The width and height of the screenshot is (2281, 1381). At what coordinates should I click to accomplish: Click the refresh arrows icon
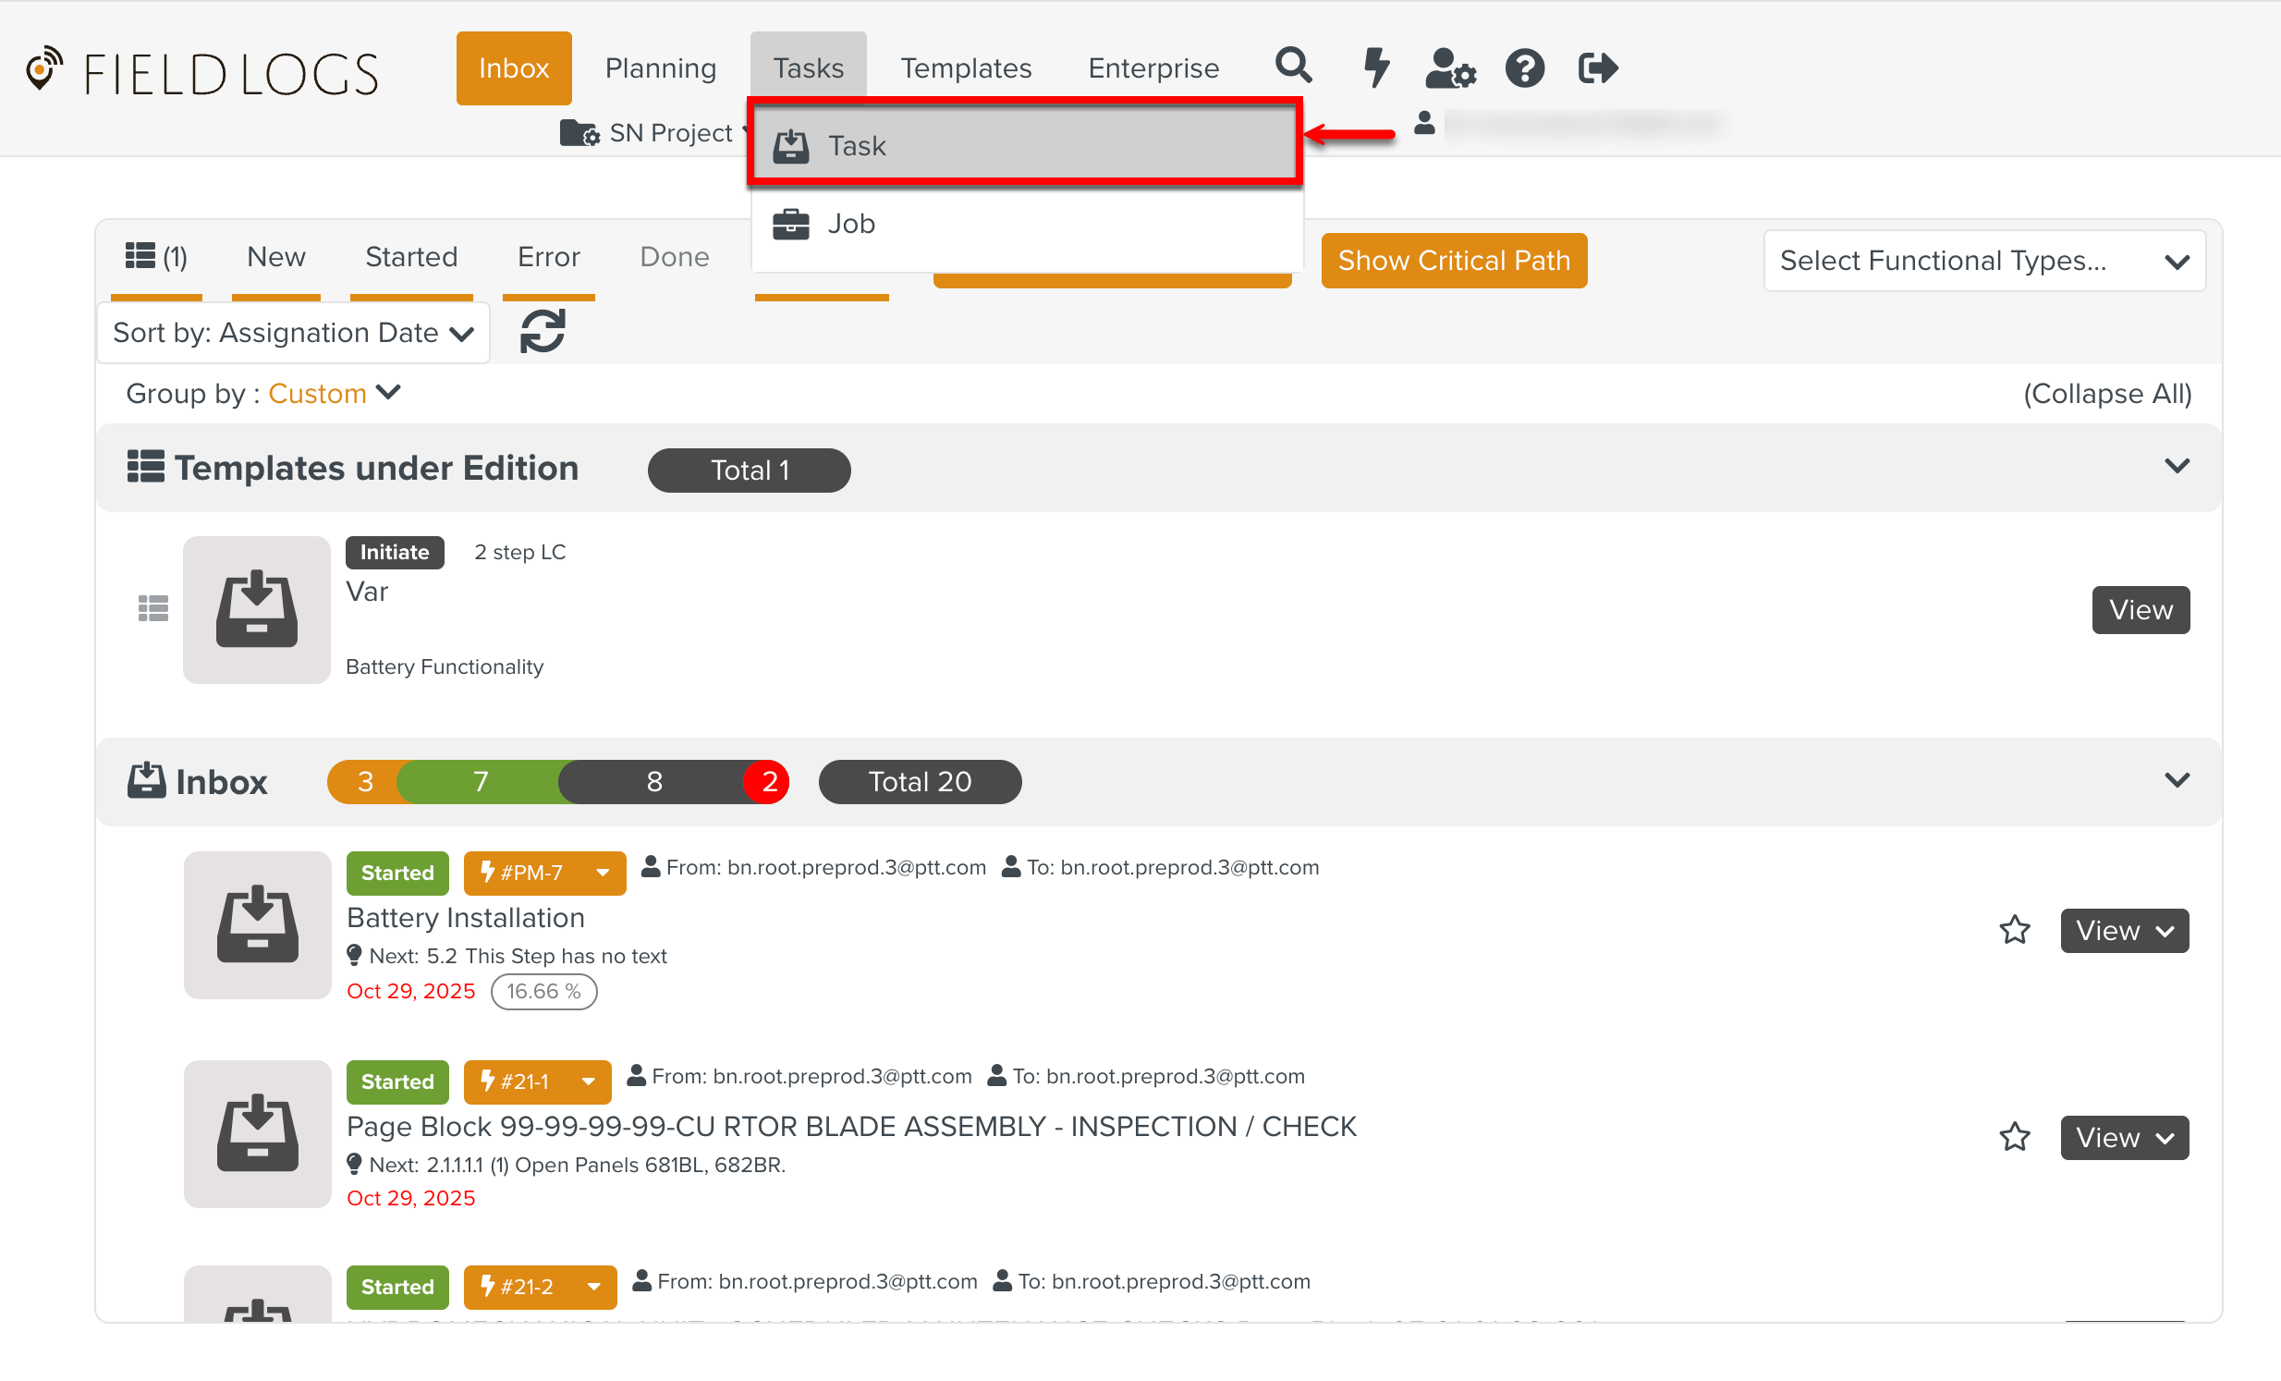coord(543,331)
